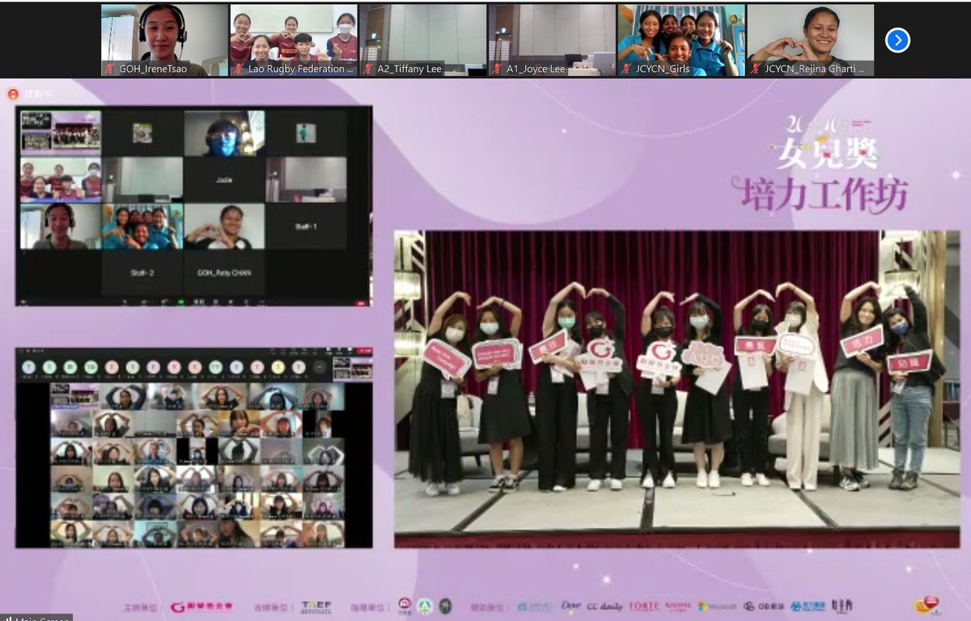Click the FORTE sponsor logo

tap(645, 606)
